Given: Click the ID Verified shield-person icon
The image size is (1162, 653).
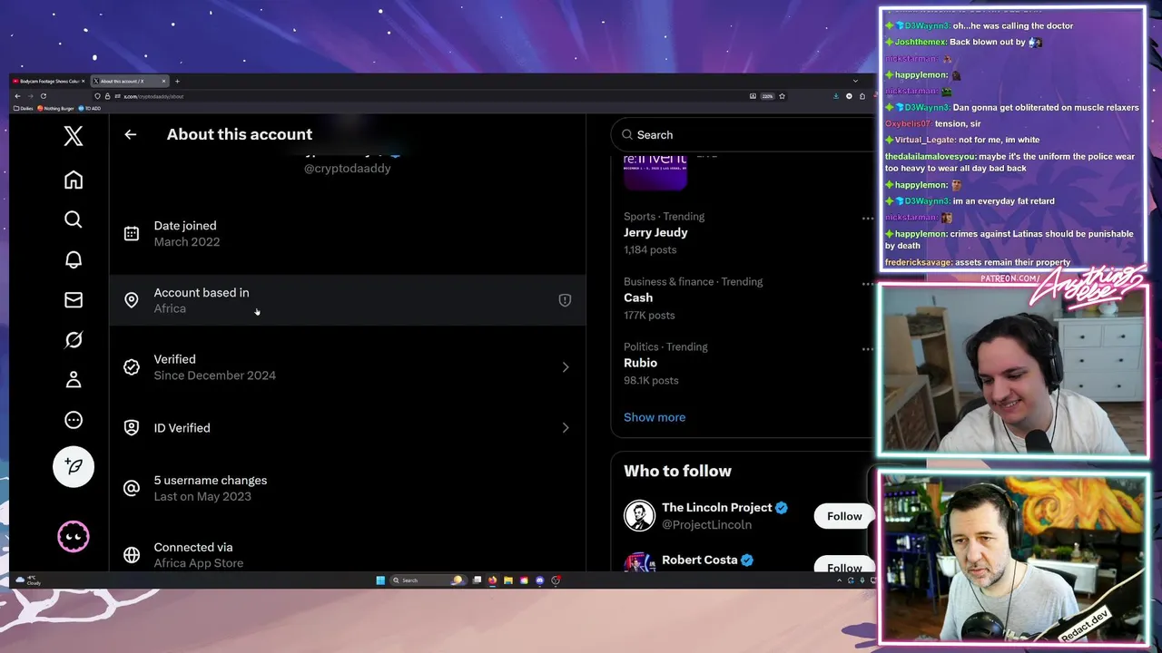Looking at the screenshot, I should (132, 428).
